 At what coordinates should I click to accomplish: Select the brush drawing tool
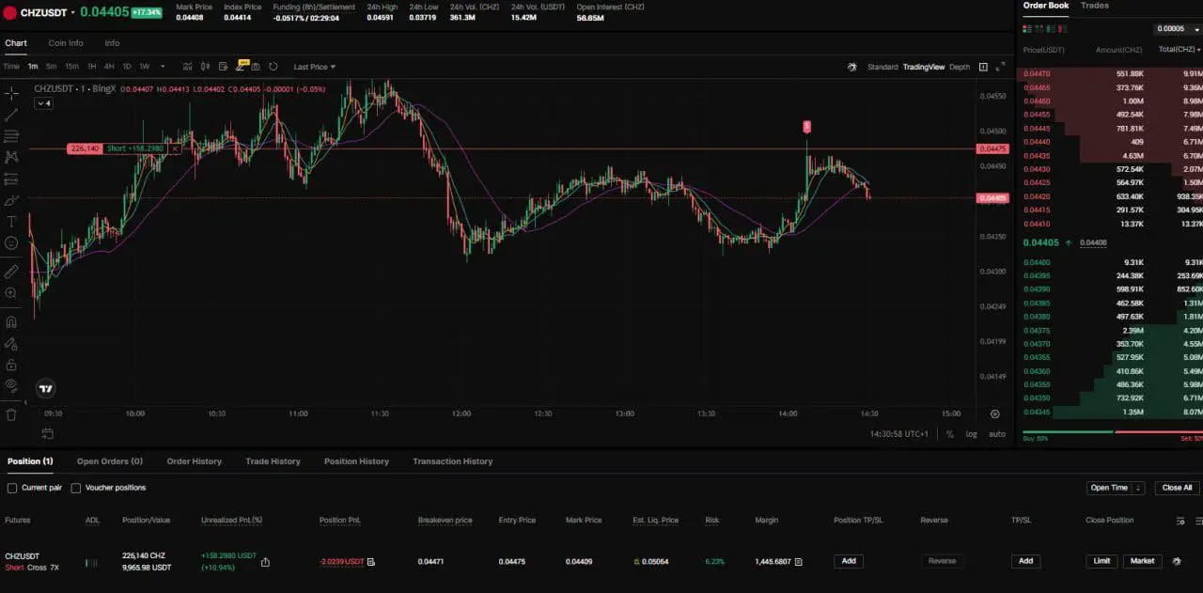point(11,200)
